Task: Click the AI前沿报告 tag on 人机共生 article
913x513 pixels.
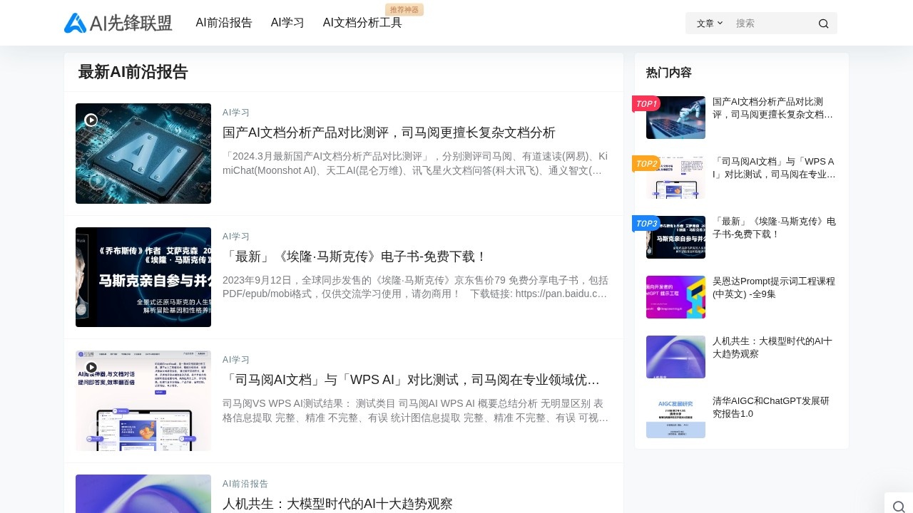Action: [245, 484]
